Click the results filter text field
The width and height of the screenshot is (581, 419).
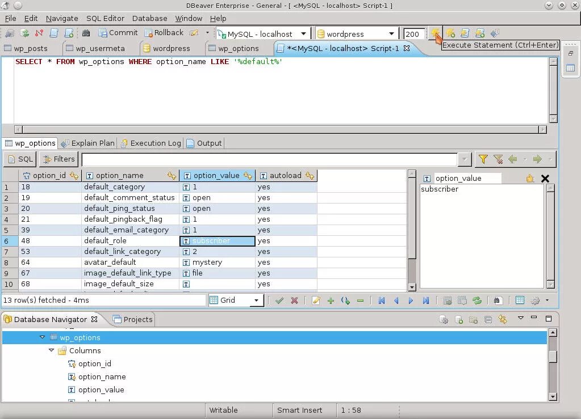pyautogui.click(x=269, y=159)
